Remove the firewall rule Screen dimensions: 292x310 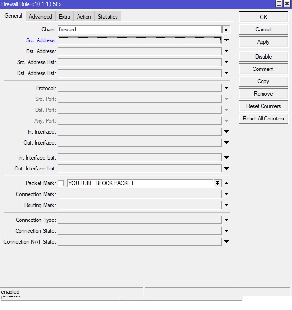pos(263,94)
